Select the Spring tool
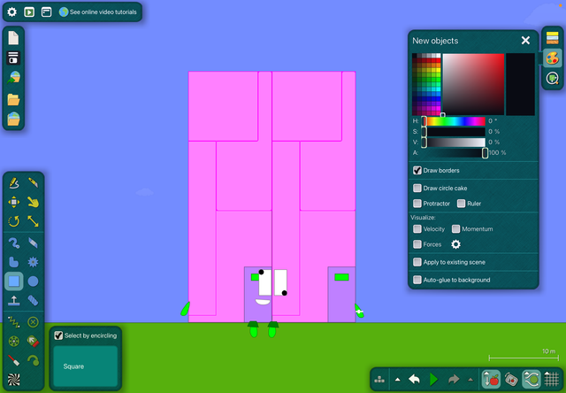 [x=13, y=321]
